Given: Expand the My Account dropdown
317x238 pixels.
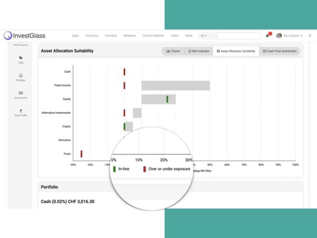Looking at the screenshot, I should (x=293, y=35).
